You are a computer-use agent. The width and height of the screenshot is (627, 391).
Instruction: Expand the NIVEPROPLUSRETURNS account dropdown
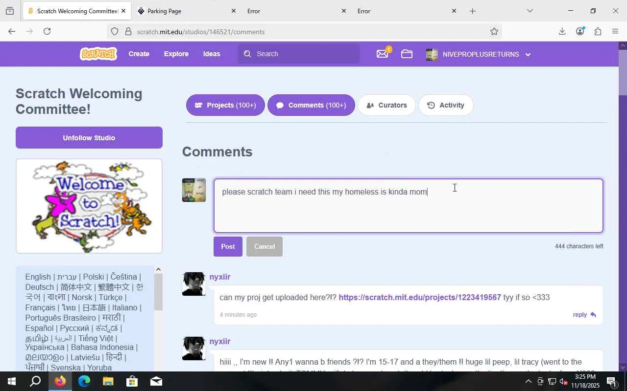click(528, 54)
